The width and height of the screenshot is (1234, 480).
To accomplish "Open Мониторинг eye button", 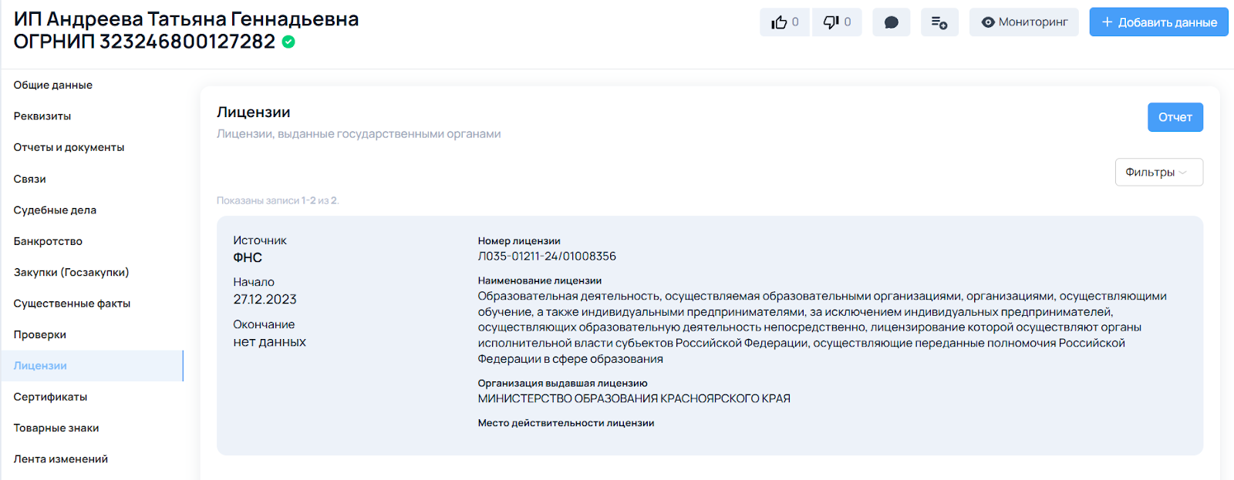I will click(1024, 22).
